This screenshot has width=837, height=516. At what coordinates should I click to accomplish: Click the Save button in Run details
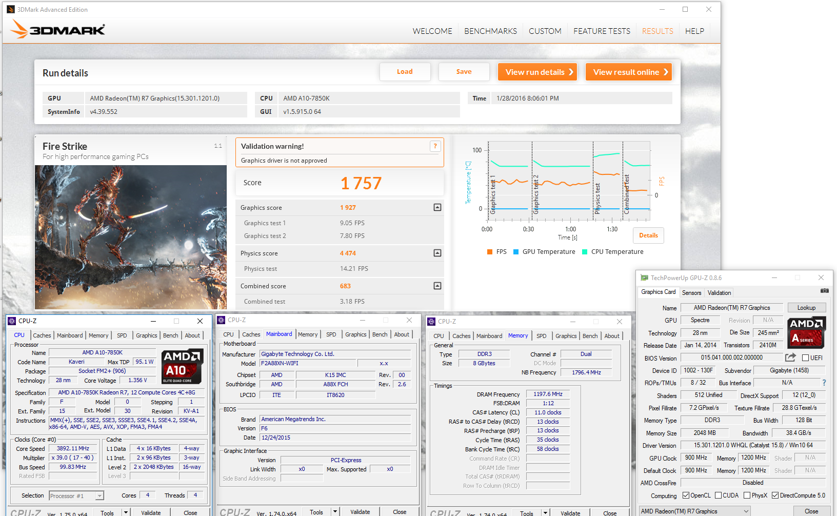click(464, 72)
